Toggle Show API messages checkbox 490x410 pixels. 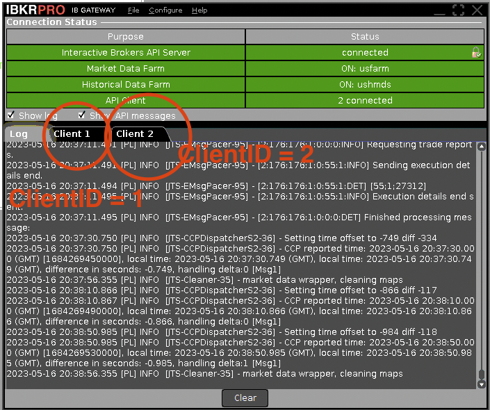pos(81,115)
